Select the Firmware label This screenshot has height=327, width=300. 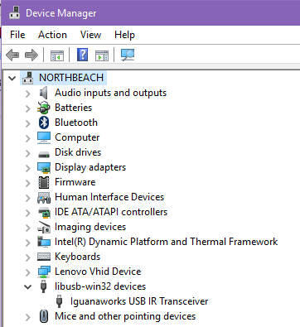[75, 182]
